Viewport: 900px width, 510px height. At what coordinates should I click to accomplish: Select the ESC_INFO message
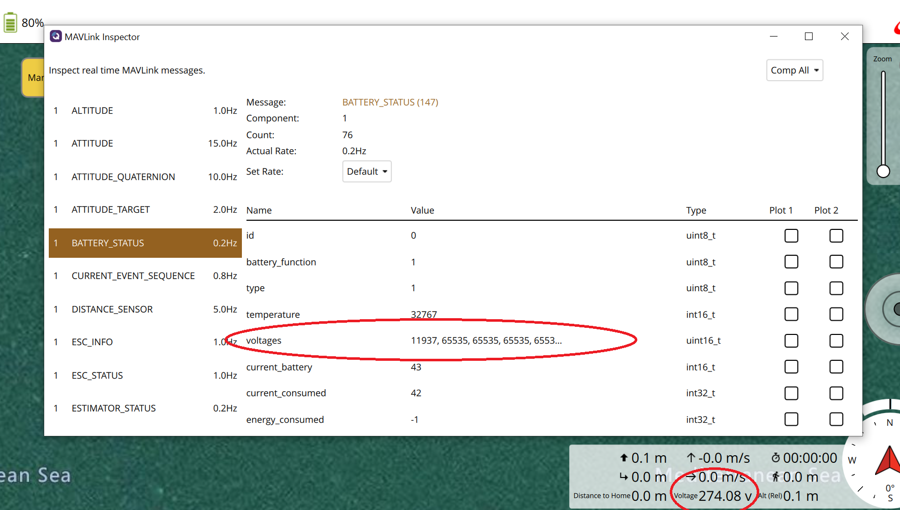(145, 342)
